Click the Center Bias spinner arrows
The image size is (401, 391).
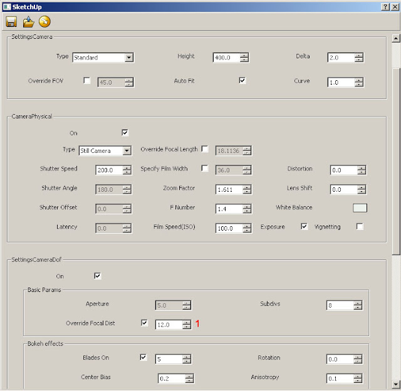click(189, 378)
